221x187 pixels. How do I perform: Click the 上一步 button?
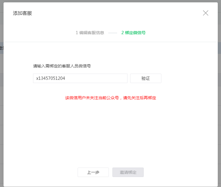click(x=93, y=172)
